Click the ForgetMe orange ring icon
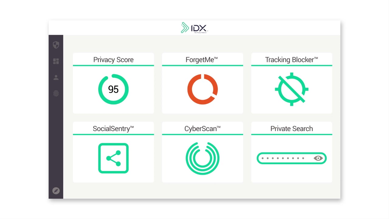 coord(202,89)
